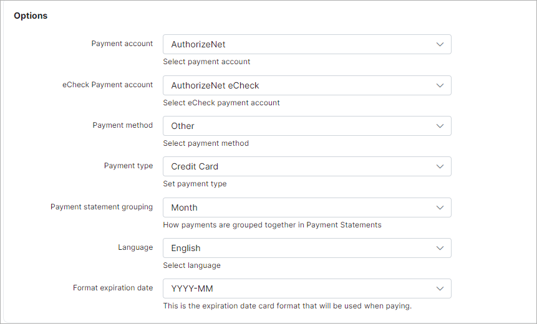Expand the Payment method dropdown
Screen dimensions: 537x324
click(x=307, y=126)
